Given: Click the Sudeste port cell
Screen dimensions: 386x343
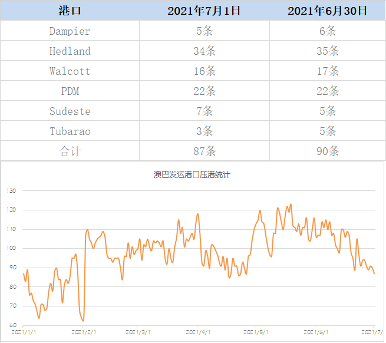Looking at the screenshot, I should (x=70, y=111).
